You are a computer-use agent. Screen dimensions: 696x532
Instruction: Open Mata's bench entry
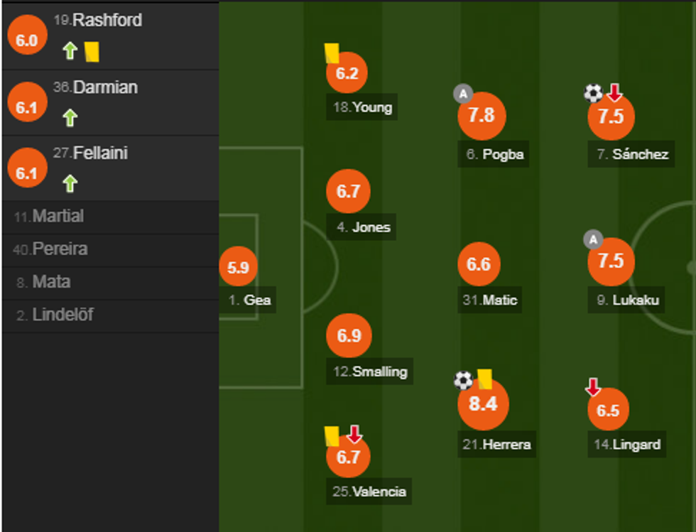click(x=51, y=283)
